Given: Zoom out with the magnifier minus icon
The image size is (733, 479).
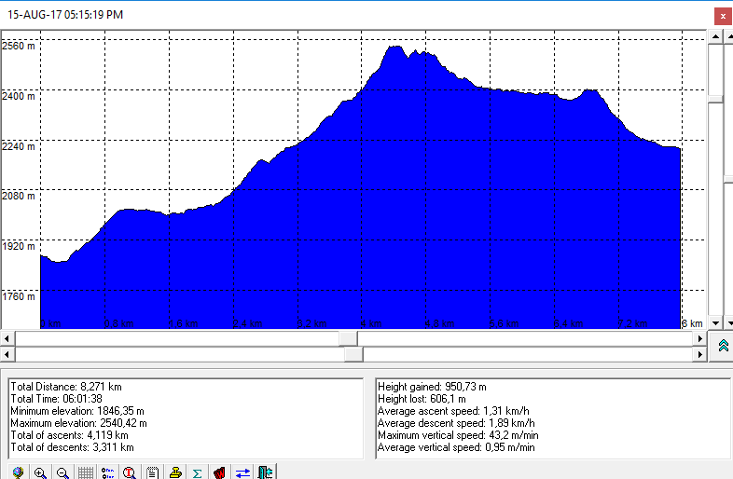Looking at the screenshot, I should tap(62, 472).
